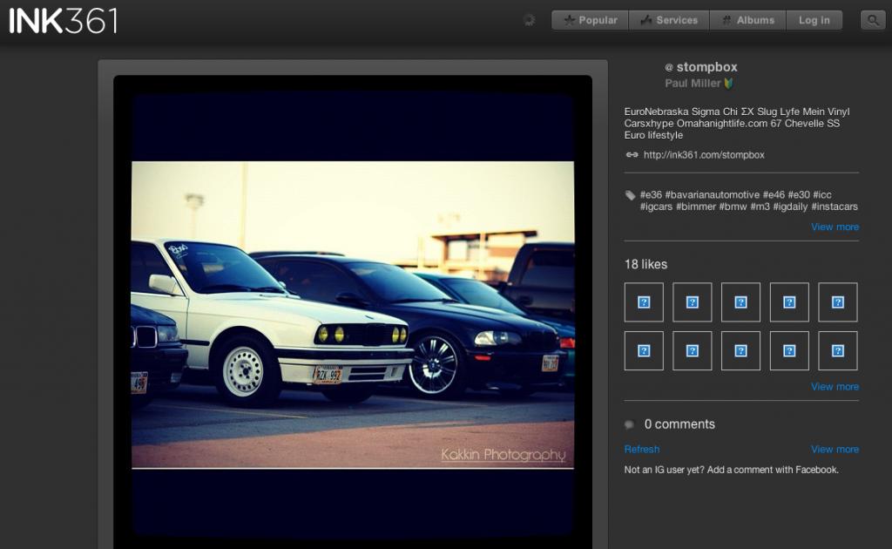Refresh the comments list

coord(642,449)
